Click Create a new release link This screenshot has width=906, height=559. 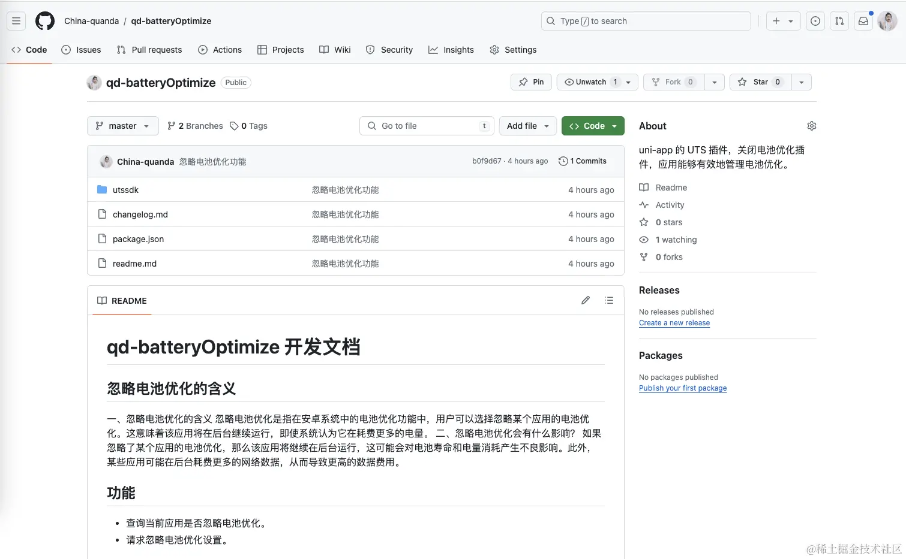pos(674,323)
